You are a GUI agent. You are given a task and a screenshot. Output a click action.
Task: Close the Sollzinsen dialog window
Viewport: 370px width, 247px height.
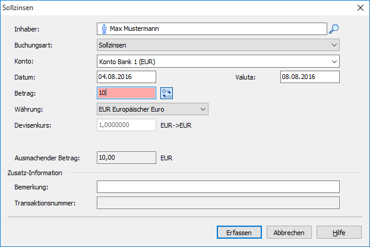359,8
